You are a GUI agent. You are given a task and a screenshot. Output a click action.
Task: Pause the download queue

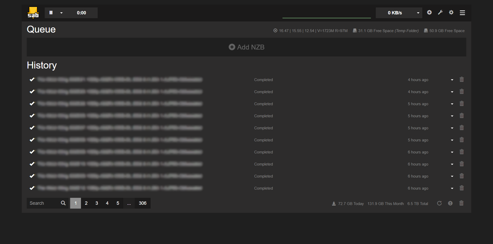[51, 13]
